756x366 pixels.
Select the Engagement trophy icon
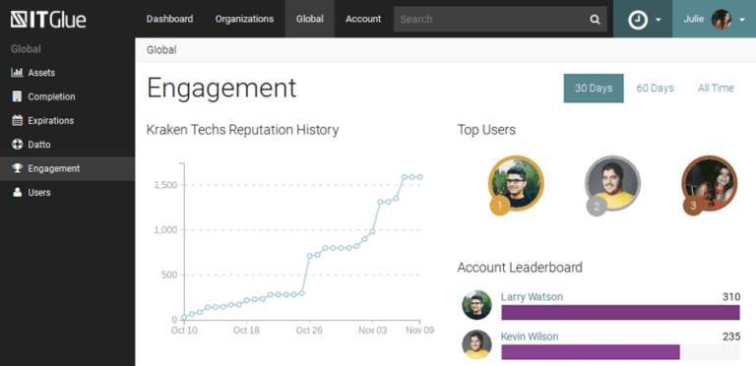pyautogui.click(x=18, y=168)
